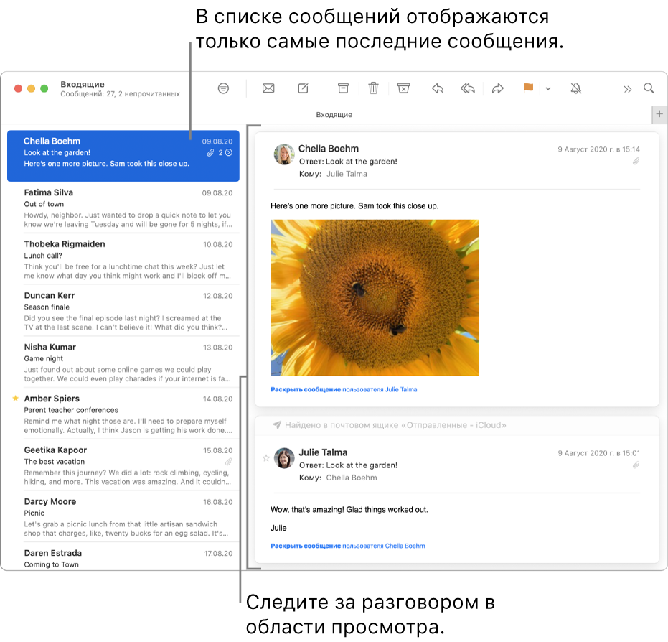Star the Julie Talma message
The image size is (668, 642).
click(265, 460)
